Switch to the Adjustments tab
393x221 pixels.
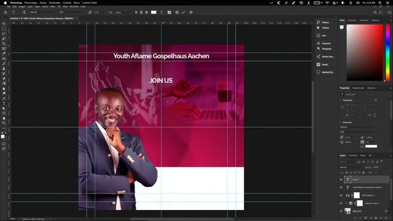point(358,88)
